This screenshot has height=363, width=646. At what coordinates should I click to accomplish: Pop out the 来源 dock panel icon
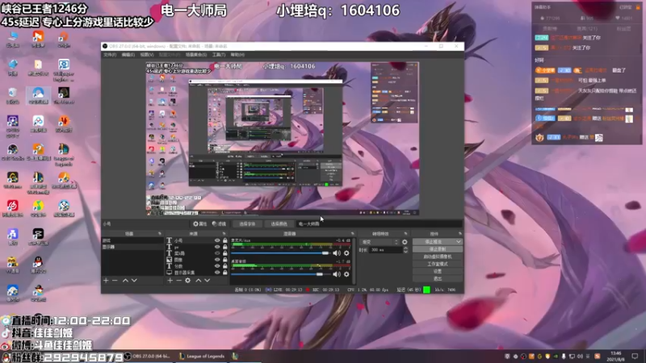tap(224, 233)
